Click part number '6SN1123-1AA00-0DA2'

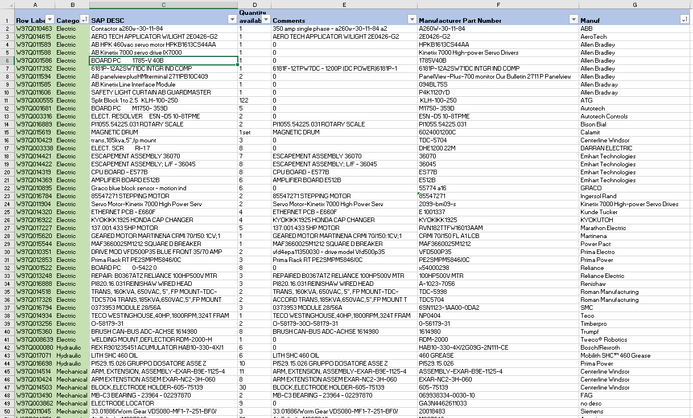(x=498, y=308)
